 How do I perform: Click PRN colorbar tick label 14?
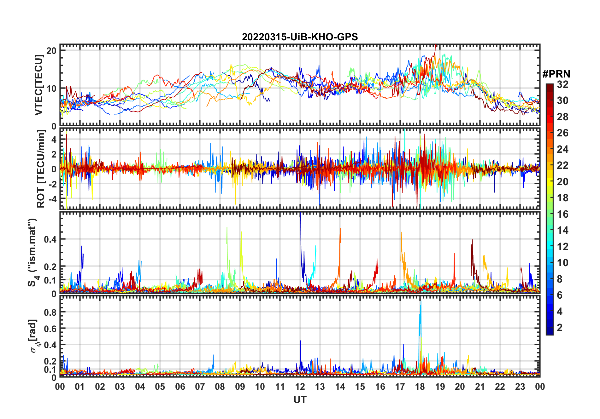pyautogui.click(x=562, y=230)
